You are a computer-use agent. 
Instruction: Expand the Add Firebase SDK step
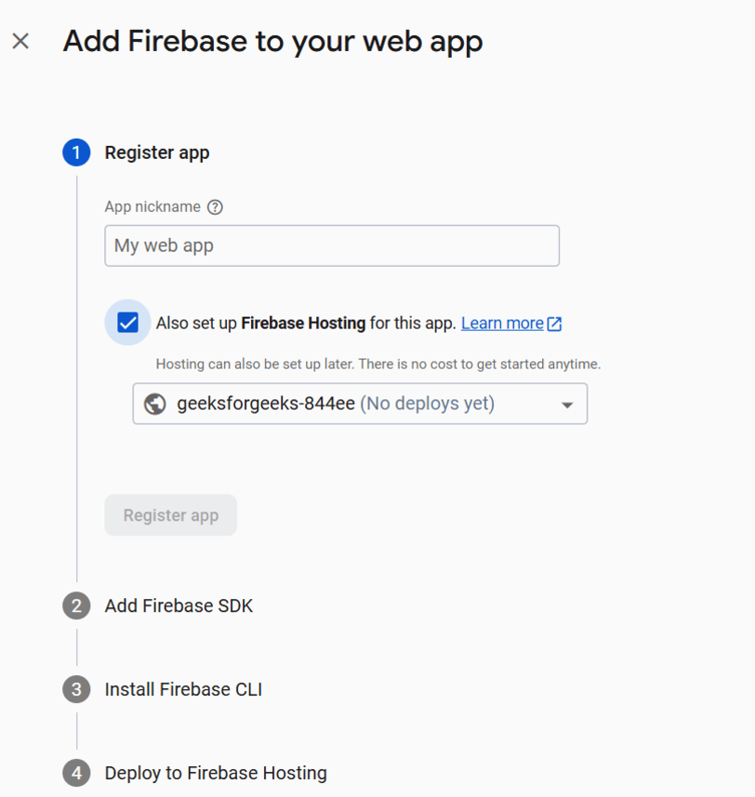[x=179, y=606]
